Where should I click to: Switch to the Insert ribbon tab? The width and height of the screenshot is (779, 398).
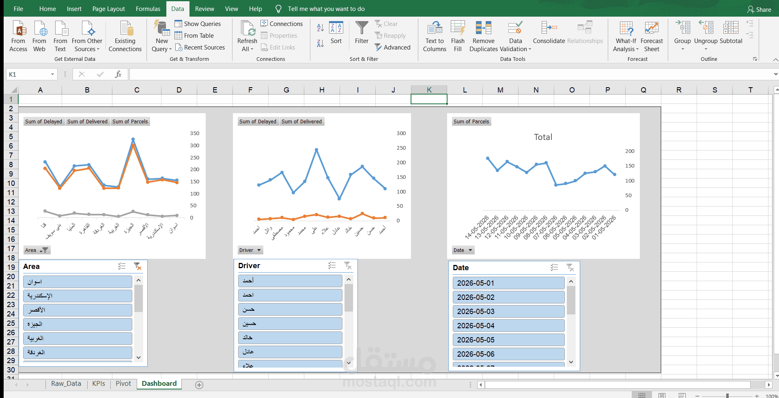click(74, 9)
